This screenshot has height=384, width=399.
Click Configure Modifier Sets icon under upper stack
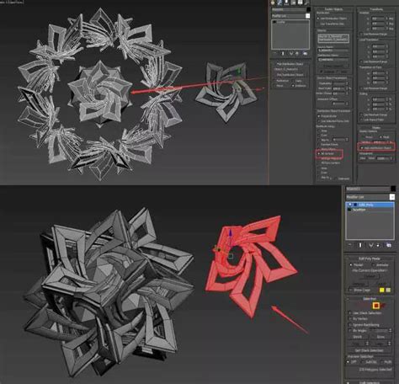(x=306, y=53)
